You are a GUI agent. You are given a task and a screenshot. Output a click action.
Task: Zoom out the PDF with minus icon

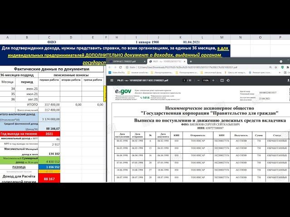198,80
